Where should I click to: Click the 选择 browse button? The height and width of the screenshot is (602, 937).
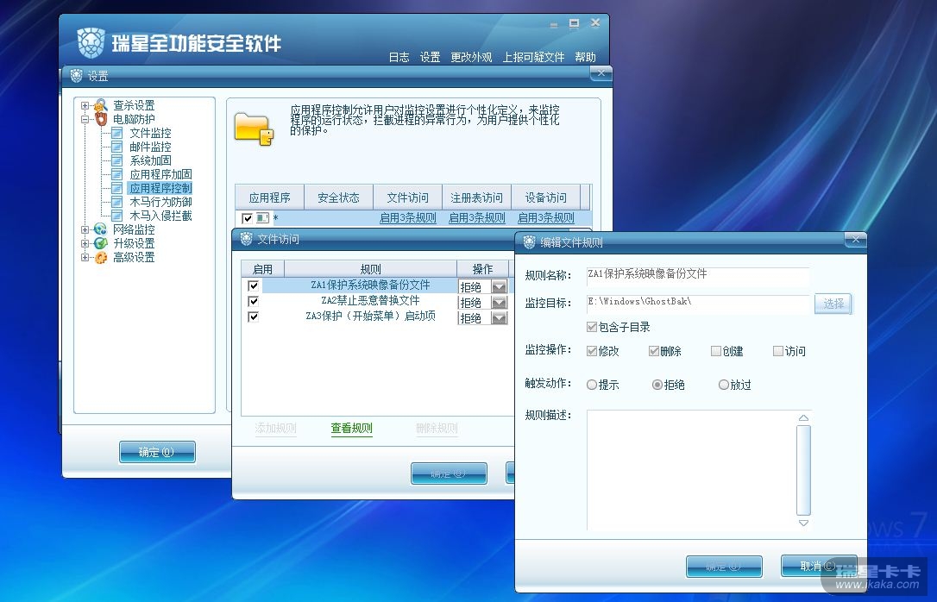(833, 304)
